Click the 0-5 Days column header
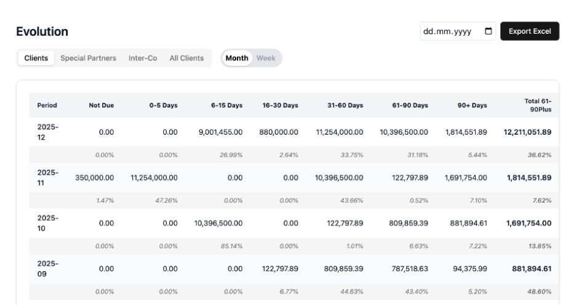576x305 pixels. click(x=163, y=105)
